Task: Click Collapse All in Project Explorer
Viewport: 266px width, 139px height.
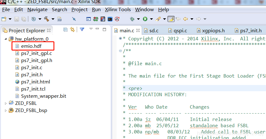Action: [x=65, y=30]
